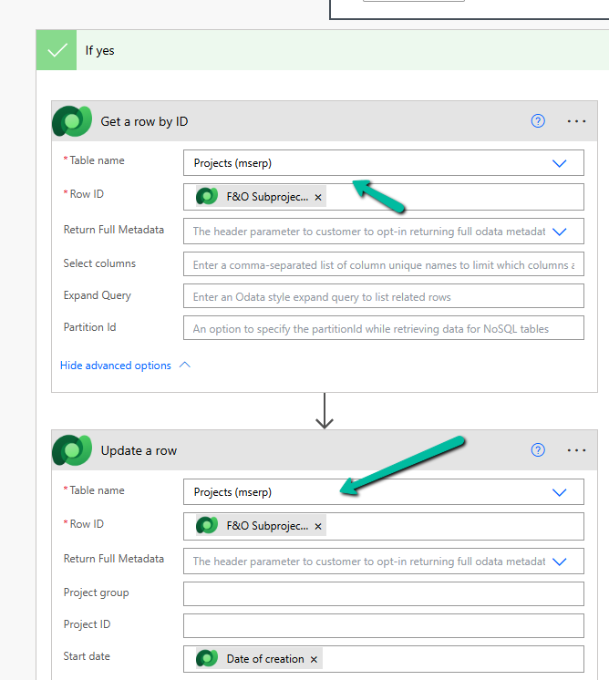Click the Update a row header title
Viewport: 609px width, 680px height.
(x=139, y=450)
